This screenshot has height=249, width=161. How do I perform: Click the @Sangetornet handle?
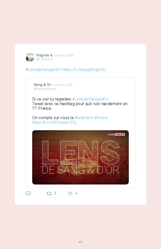45,89
